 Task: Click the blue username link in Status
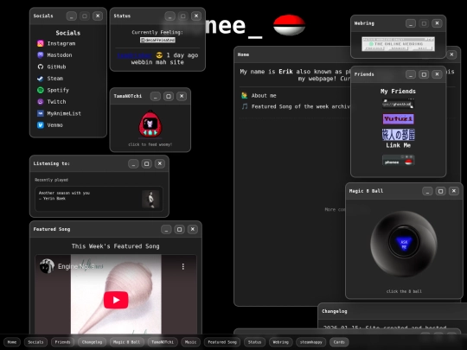[x=135, y=55]
